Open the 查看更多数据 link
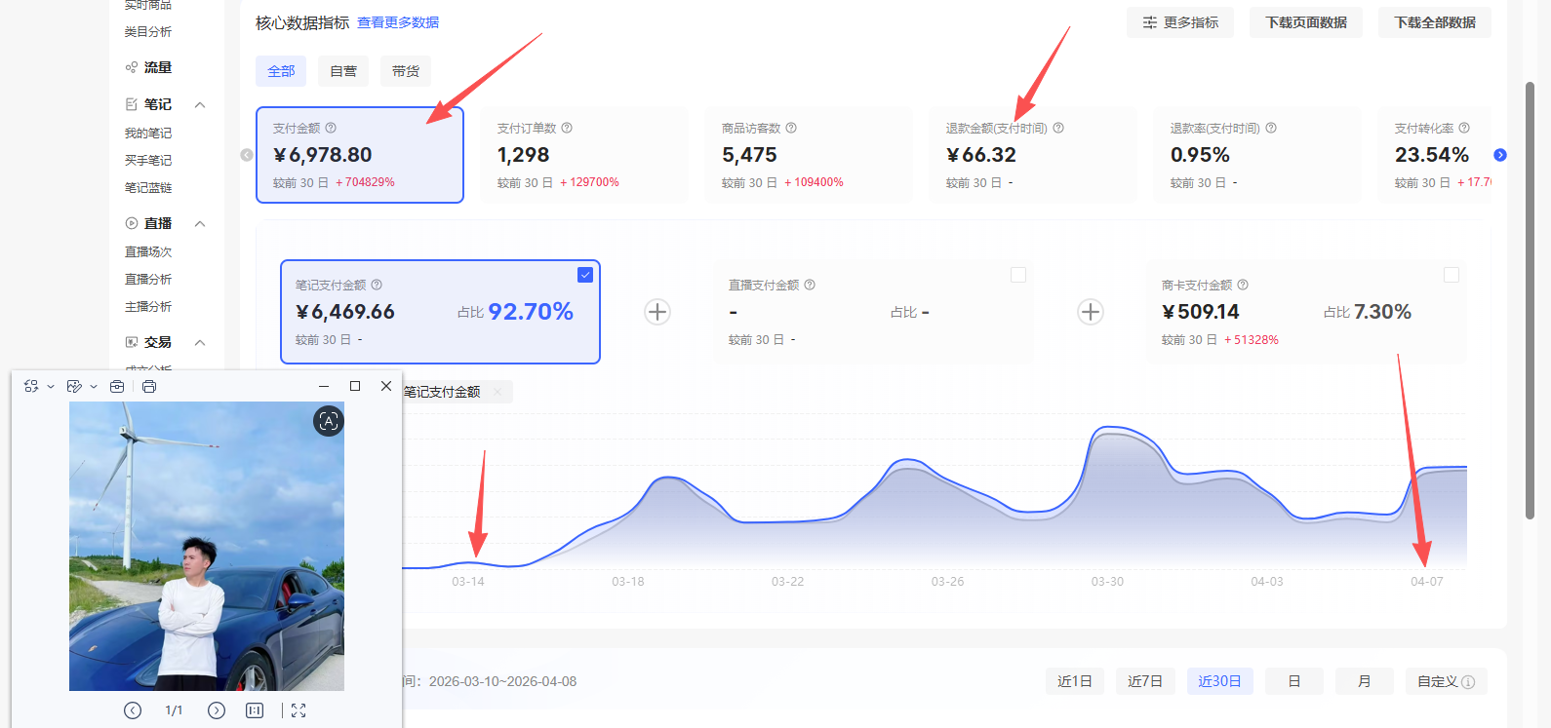Image resolution: width=1551 pixels, height=728 pixels. click(x=398, y=22)
